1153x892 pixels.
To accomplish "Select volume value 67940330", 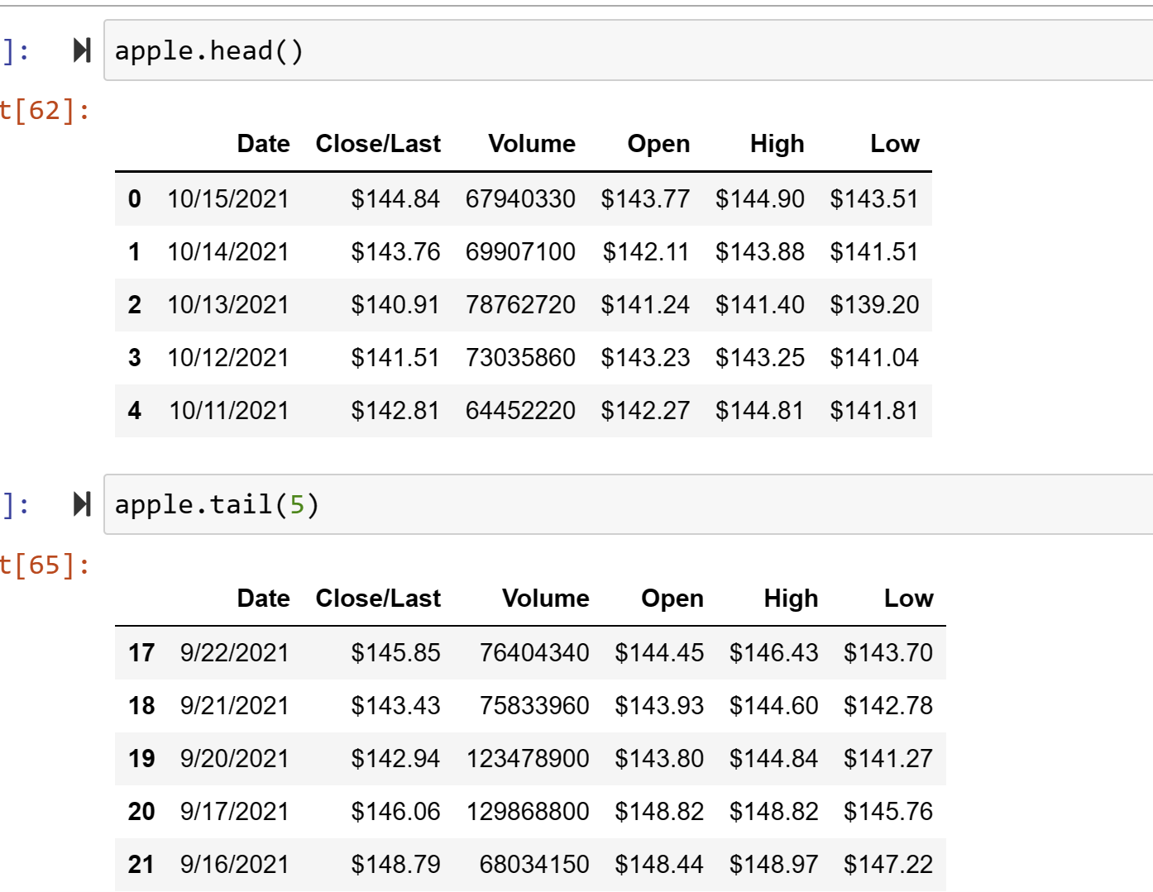I will [x=520, y=199].
